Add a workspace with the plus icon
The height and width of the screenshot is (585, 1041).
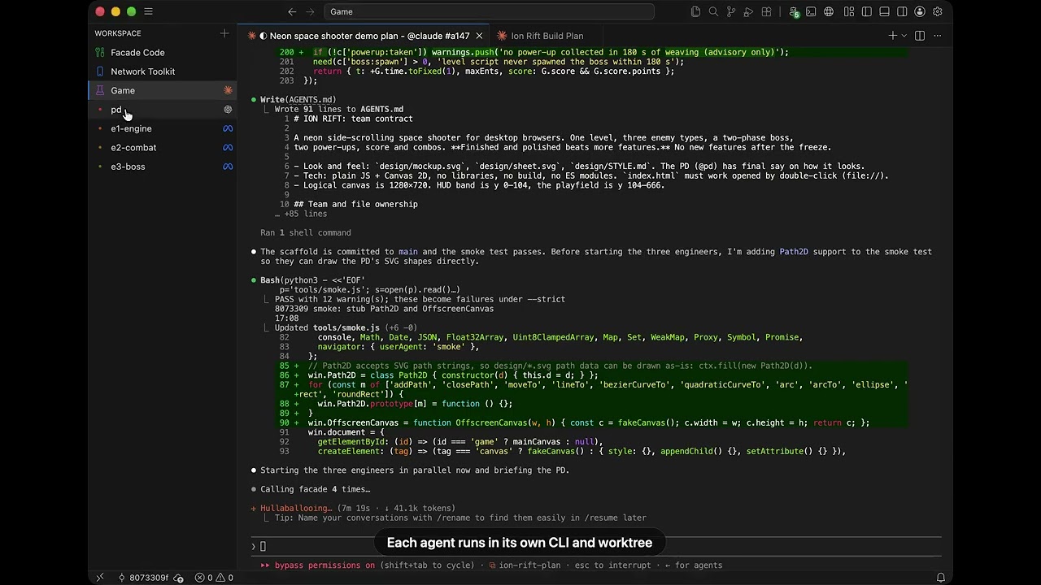(224, 33)
